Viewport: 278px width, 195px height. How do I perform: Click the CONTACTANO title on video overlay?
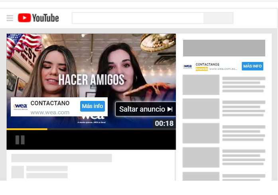pos(50,103)
